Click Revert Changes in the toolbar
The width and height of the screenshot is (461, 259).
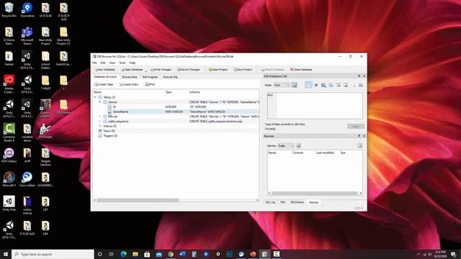[x=189, y=70]
